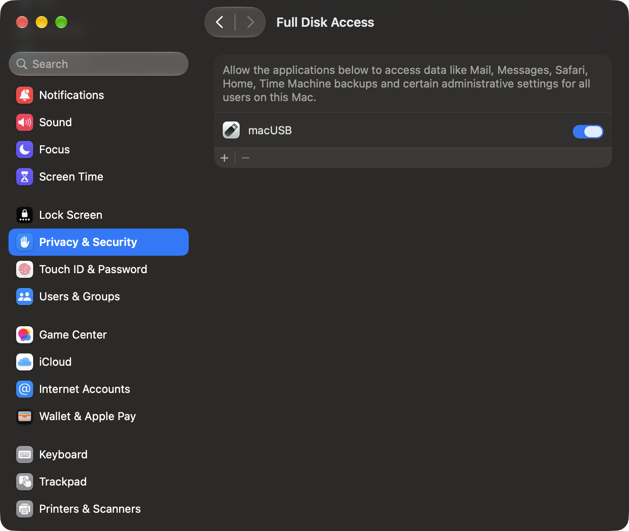
Task: Click the Trackpad pointer icon
Action: point(25,482)
